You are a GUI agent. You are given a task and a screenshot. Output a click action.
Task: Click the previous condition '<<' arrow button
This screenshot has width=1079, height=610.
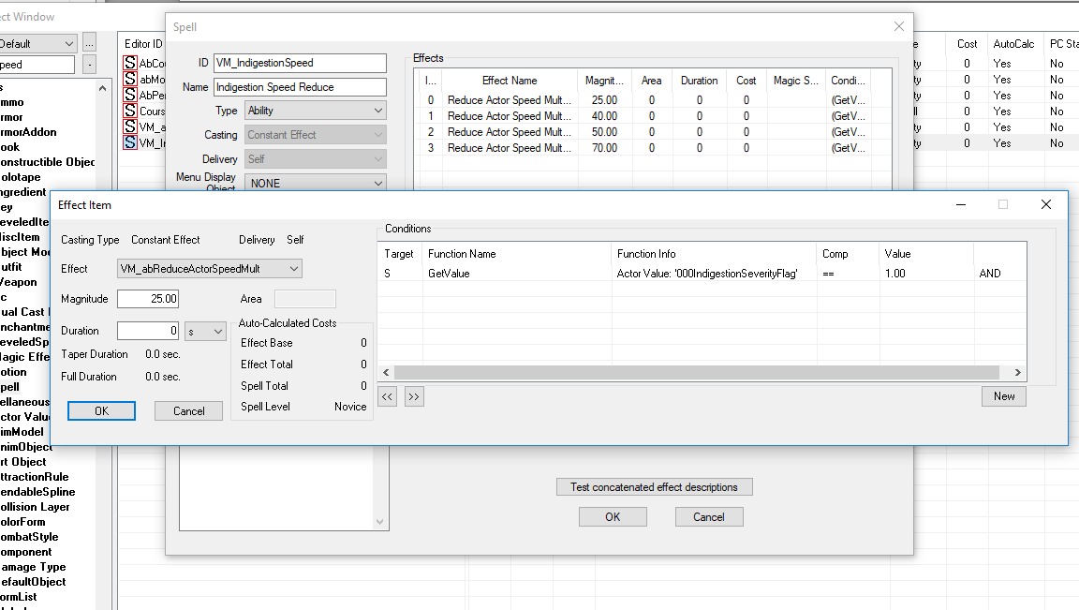click(x=387, y=395)
